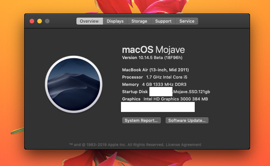Switch to the Overview tab
This screenshot has height=166, width=270.
coord(89,21)
